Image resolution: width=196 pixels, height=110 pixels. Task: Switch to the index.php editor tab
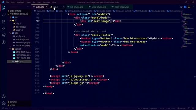(40, 7)
